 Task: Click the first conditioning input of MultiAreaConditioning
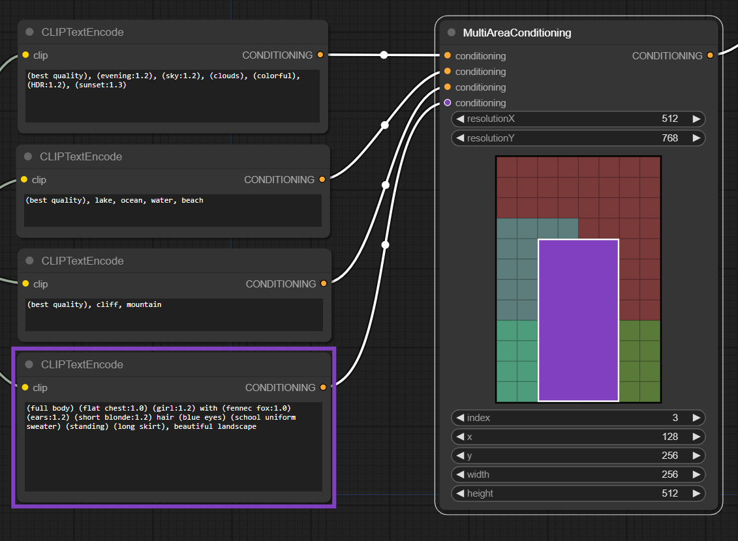(448, 56)
